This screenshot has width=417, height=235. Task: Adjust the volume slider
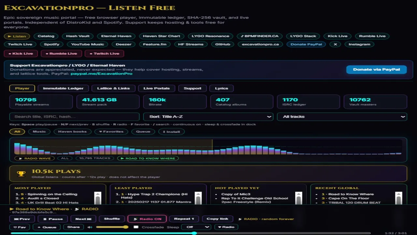click(112, 227)
